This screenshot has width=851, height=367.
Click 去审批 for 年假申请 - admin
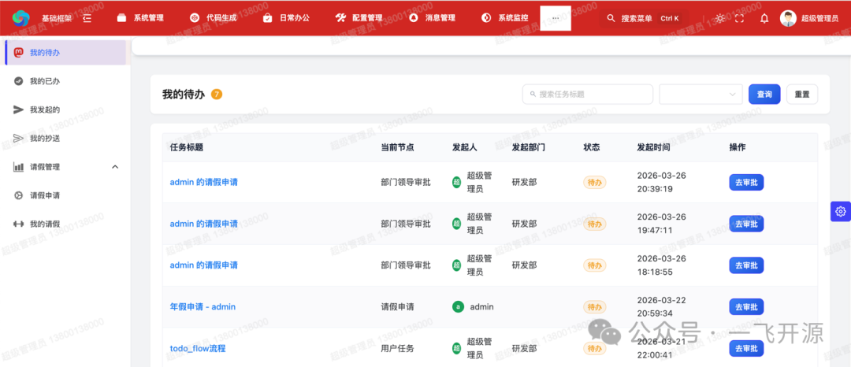point(746,307)
